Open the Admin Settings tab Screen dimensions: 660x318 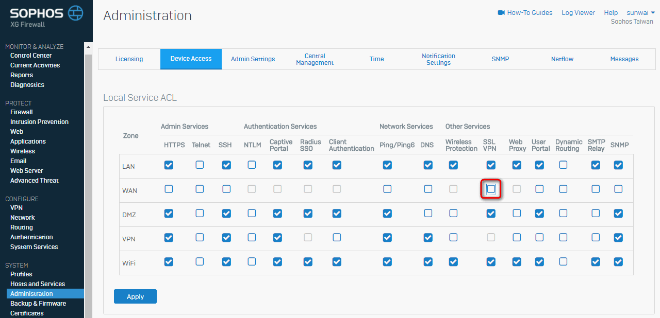point(253,59)
